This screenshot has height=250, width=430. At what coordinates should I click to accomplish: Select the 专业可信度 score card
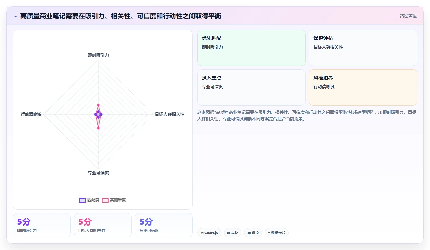click(x=164, y=225)
